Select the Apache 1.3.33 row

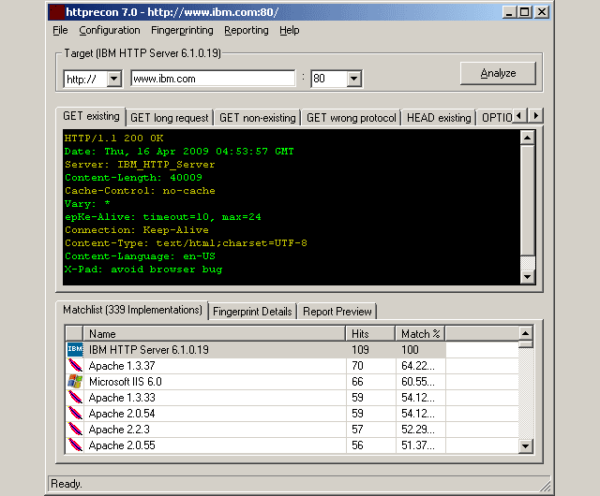256,398
